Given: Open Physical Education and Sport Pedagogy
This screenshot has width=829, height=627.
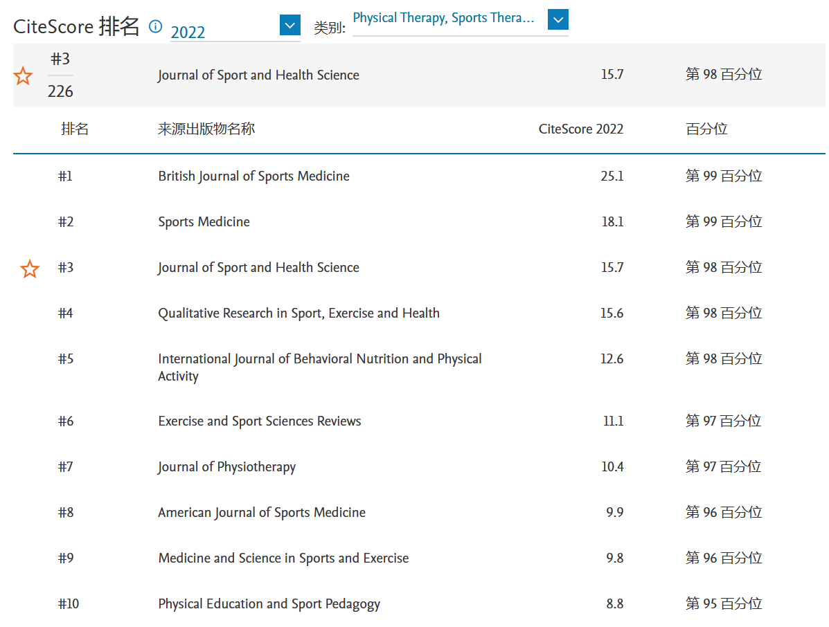Looking at the screenshot, I should [269, 604].
